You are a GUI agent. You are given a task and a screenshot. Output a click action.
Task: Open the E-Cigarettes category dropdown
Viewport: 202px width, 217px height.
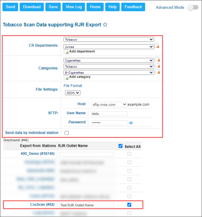pyautogui.click(x=109, y=72)
